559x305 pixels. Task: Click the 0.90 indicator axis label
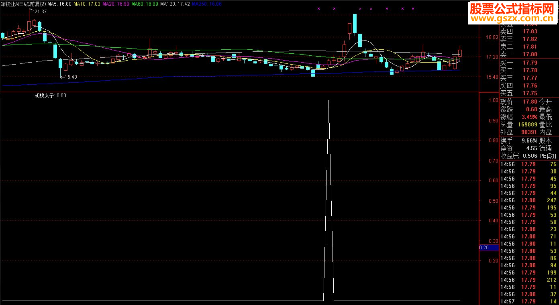[493, 120]
